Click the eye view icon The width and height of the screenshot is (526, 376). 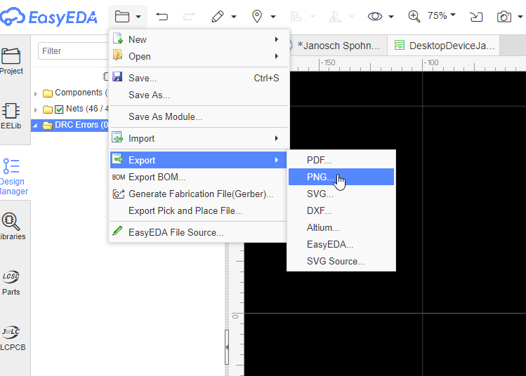[x=375, y=16]
